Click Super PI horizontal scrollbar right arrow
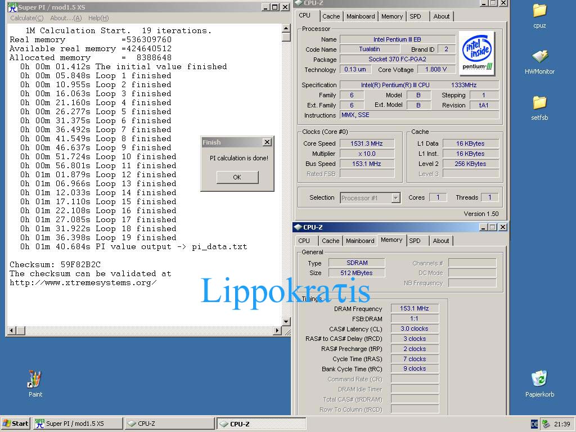 click(x=277, y=331)
